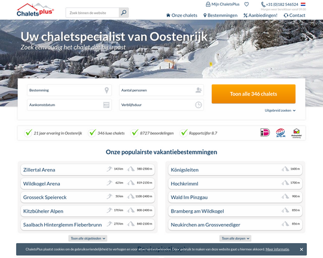Viewport: 323px width, 258px height.
Task: Click the calendar icon in Aankomstdatum
Action: pyautogui.click(x=106, y=105)
